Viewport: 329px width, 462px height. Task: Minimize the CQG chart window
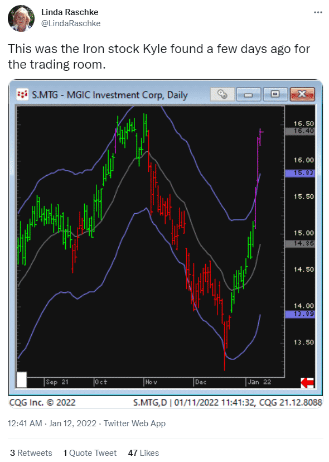[248, 95]
